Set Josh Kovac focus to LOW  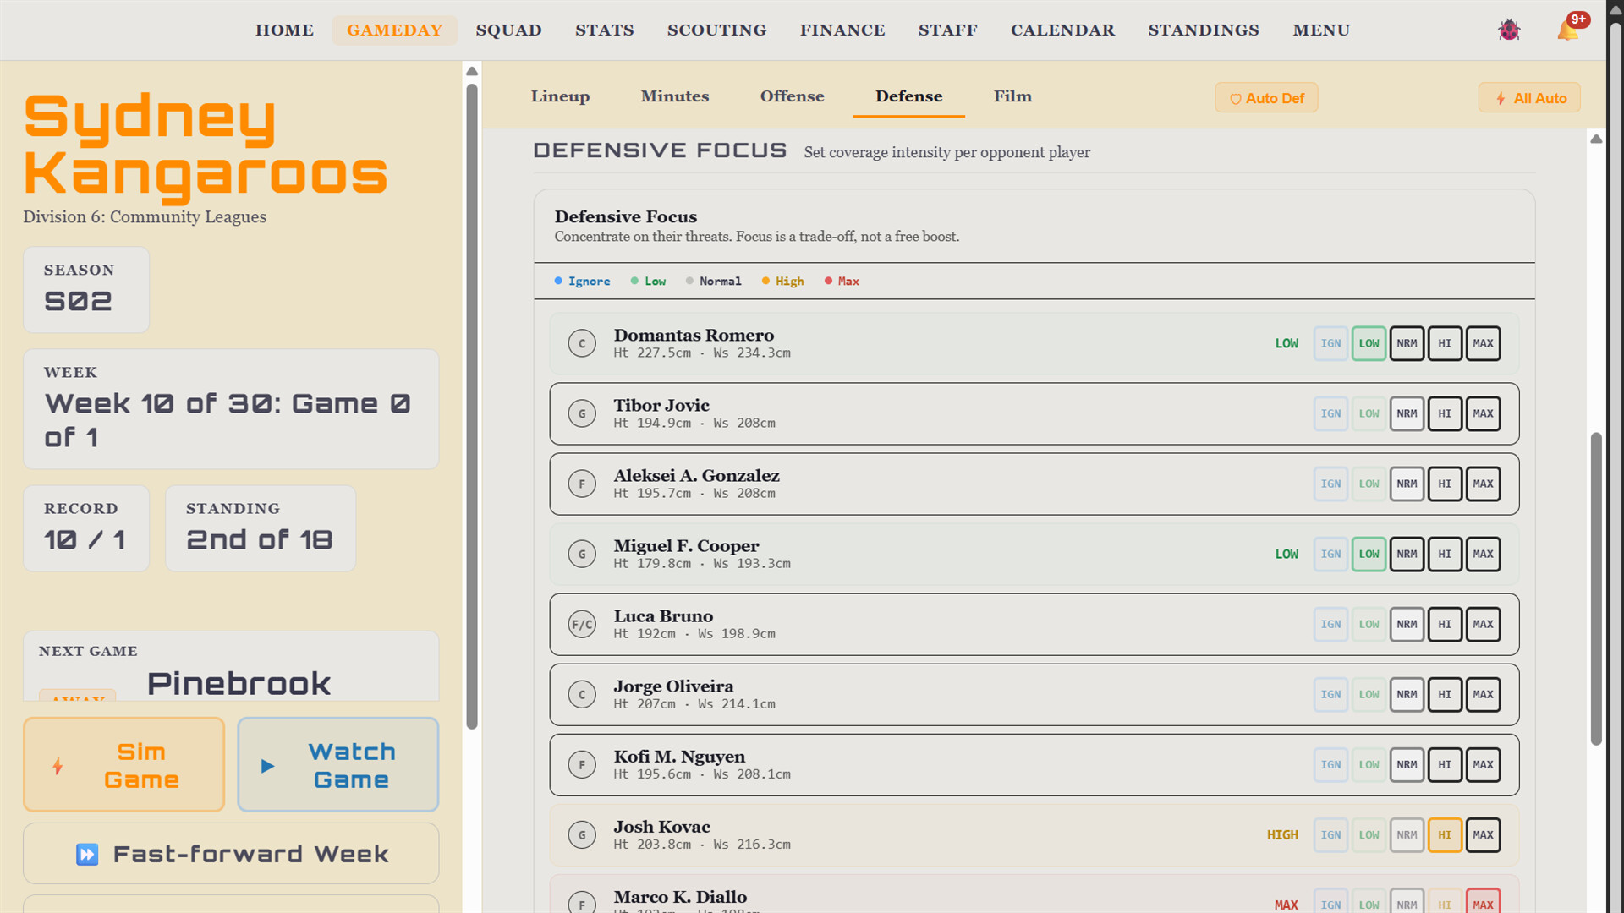coord(1369,834)
